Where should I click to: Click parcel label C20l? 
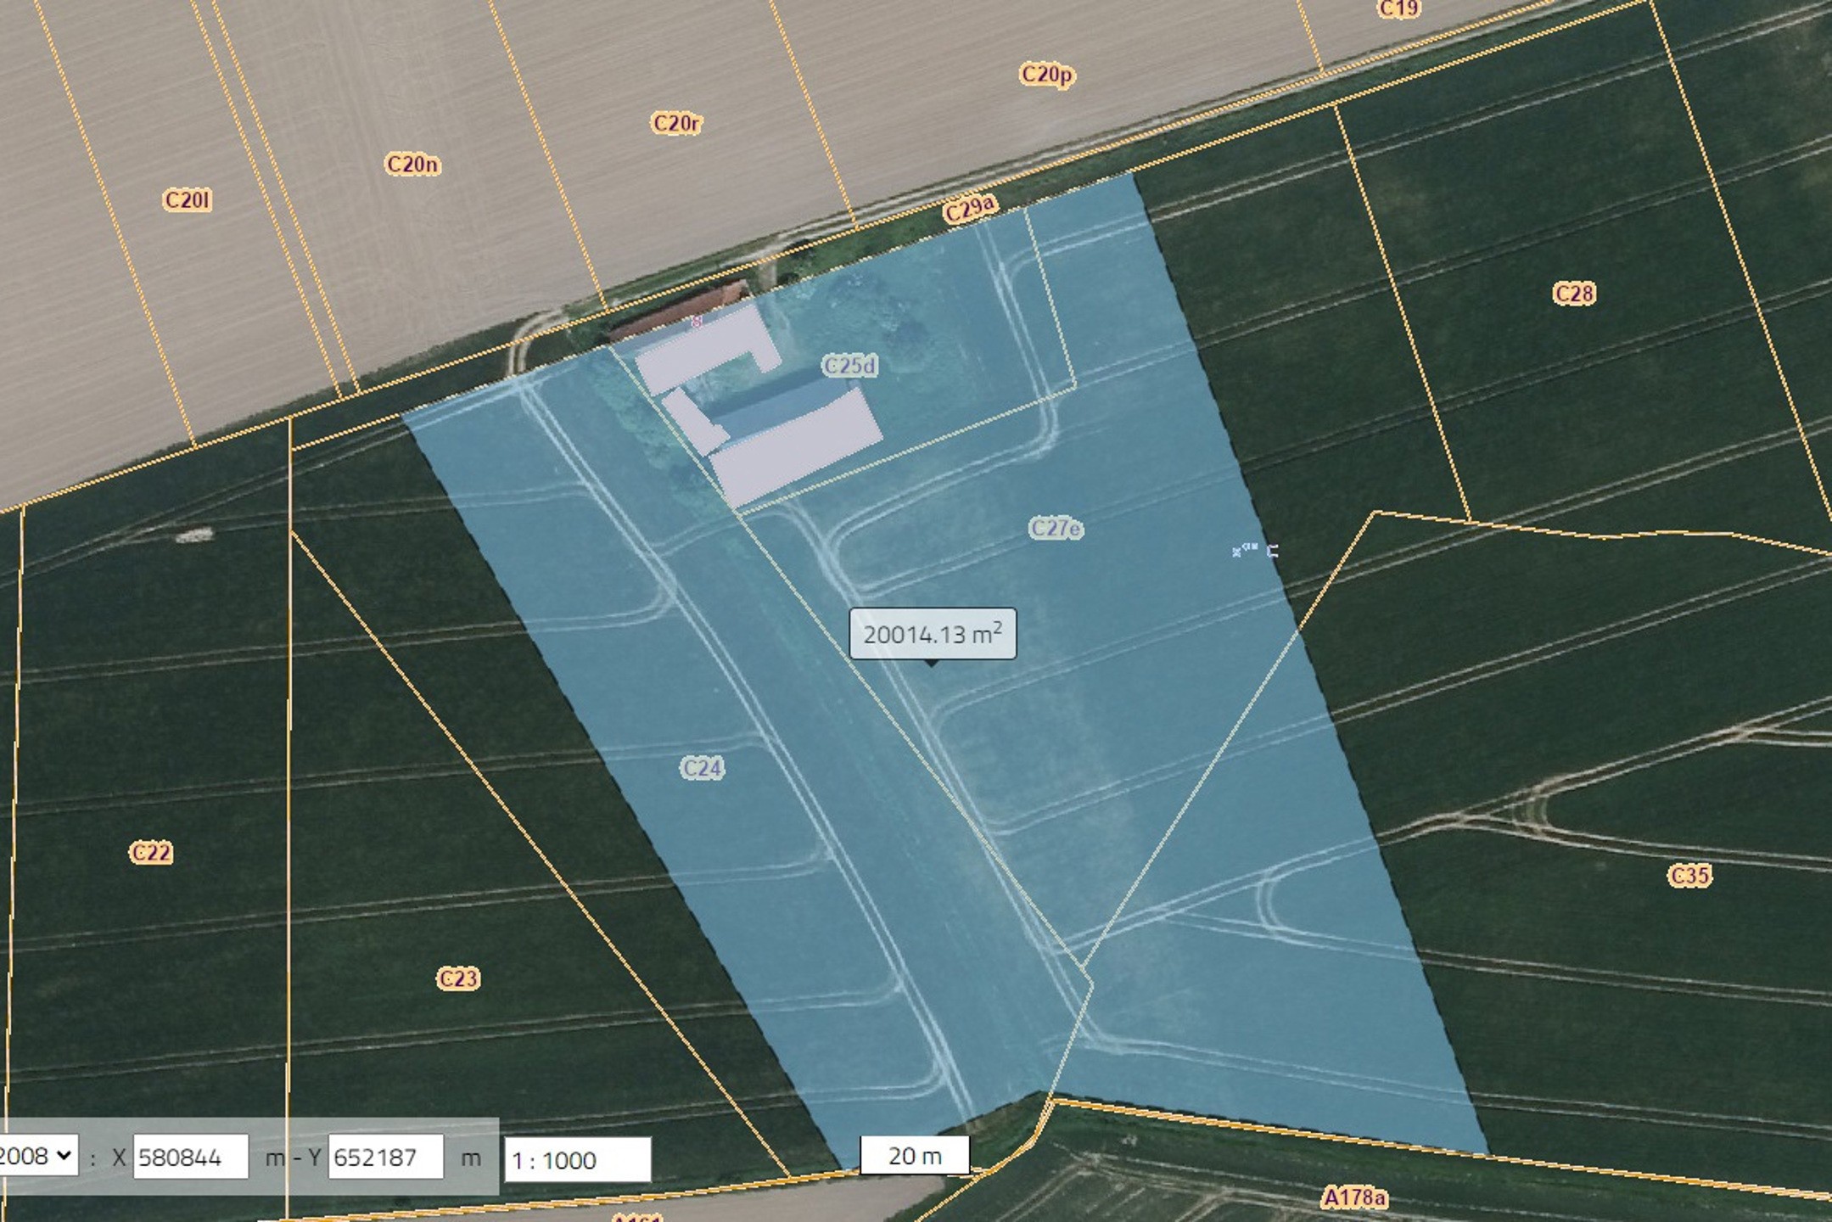(187, 200)
